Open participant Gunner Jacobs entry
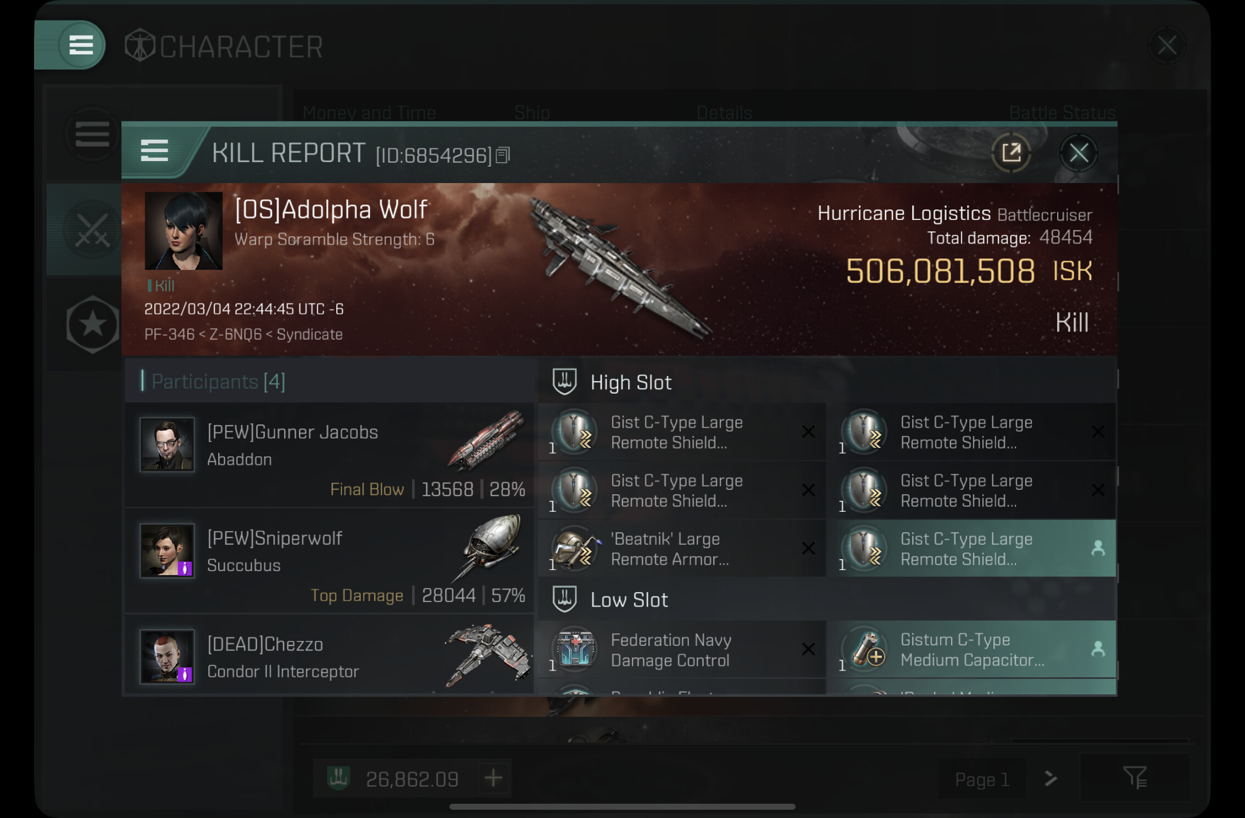Viewport: 1245px width, 818px height. 330,456
